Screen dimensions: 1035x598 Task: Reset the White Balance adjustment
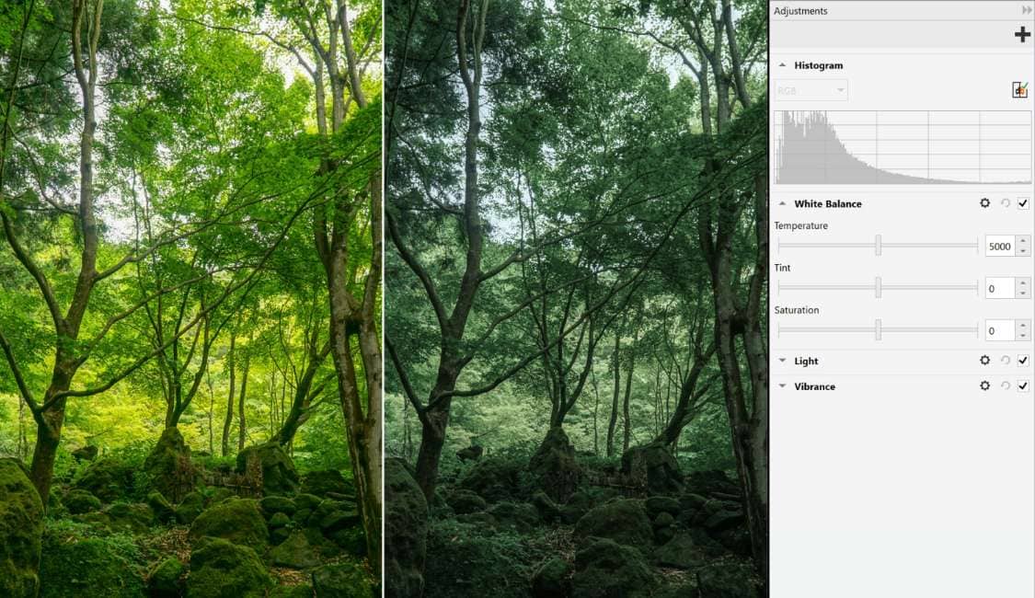pyautogui.click(x=1005, y=203)
